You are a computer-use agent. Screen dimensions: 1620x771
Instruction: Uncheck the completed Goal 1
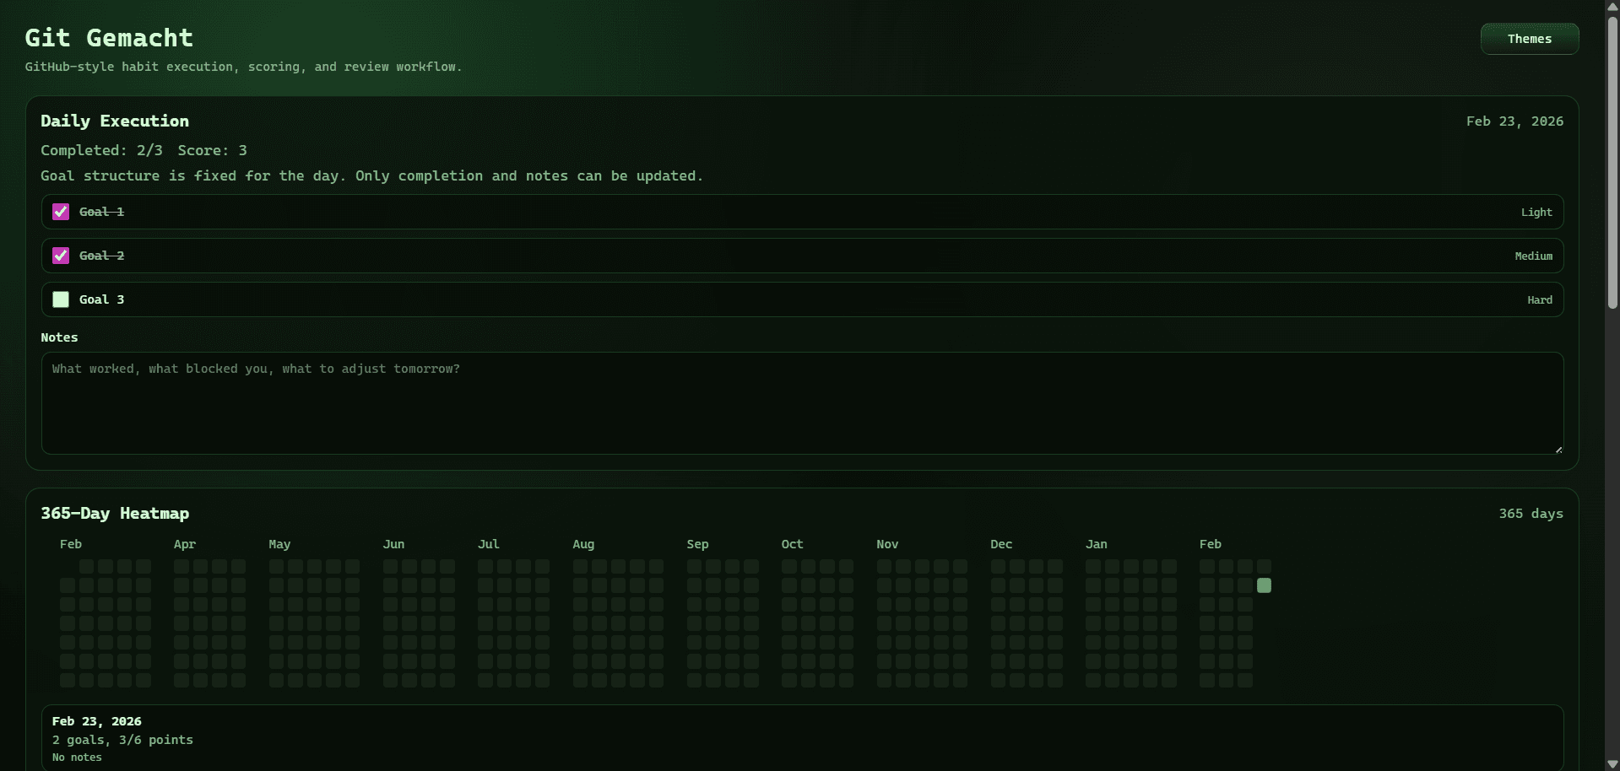point(60,211)
